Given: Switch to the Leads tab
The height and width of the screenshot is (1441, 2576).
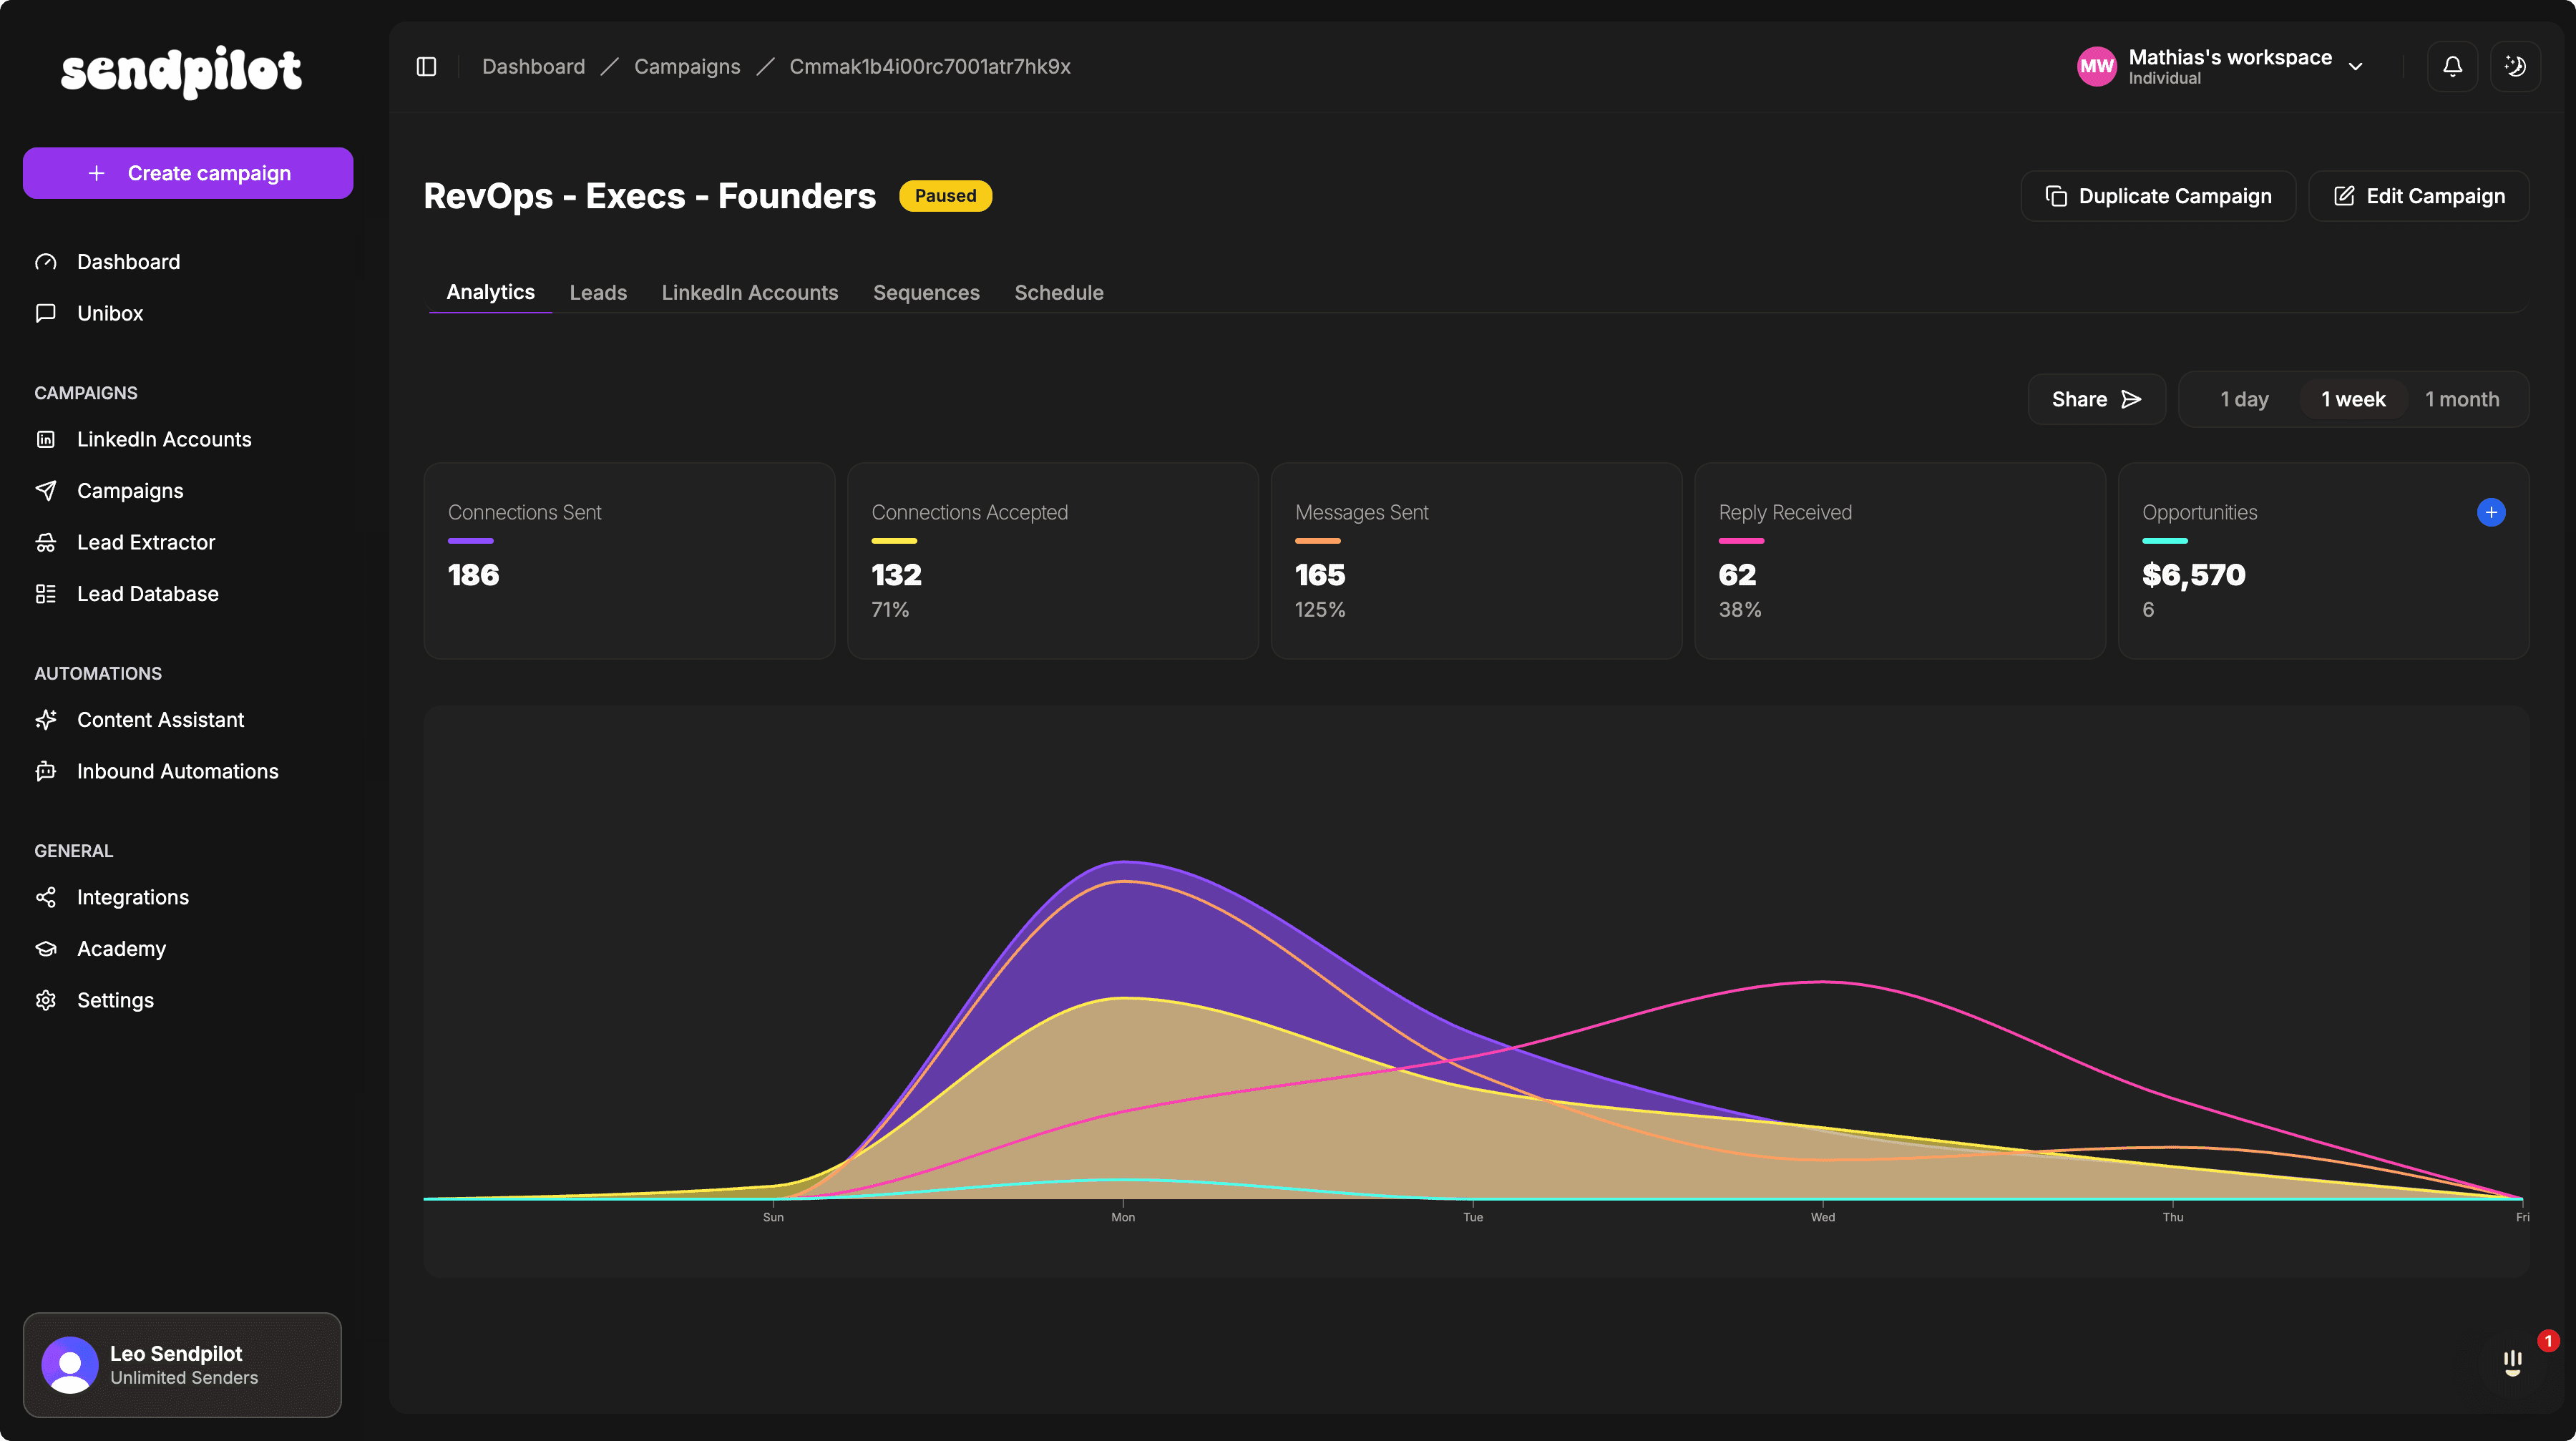Looking at the screenshot, I should (598, 292).
